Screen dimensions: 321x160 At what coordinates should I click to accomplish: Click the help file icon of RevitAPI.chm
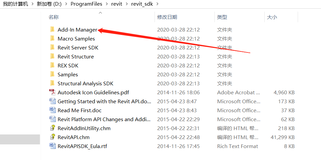click(x=52, y=137)
